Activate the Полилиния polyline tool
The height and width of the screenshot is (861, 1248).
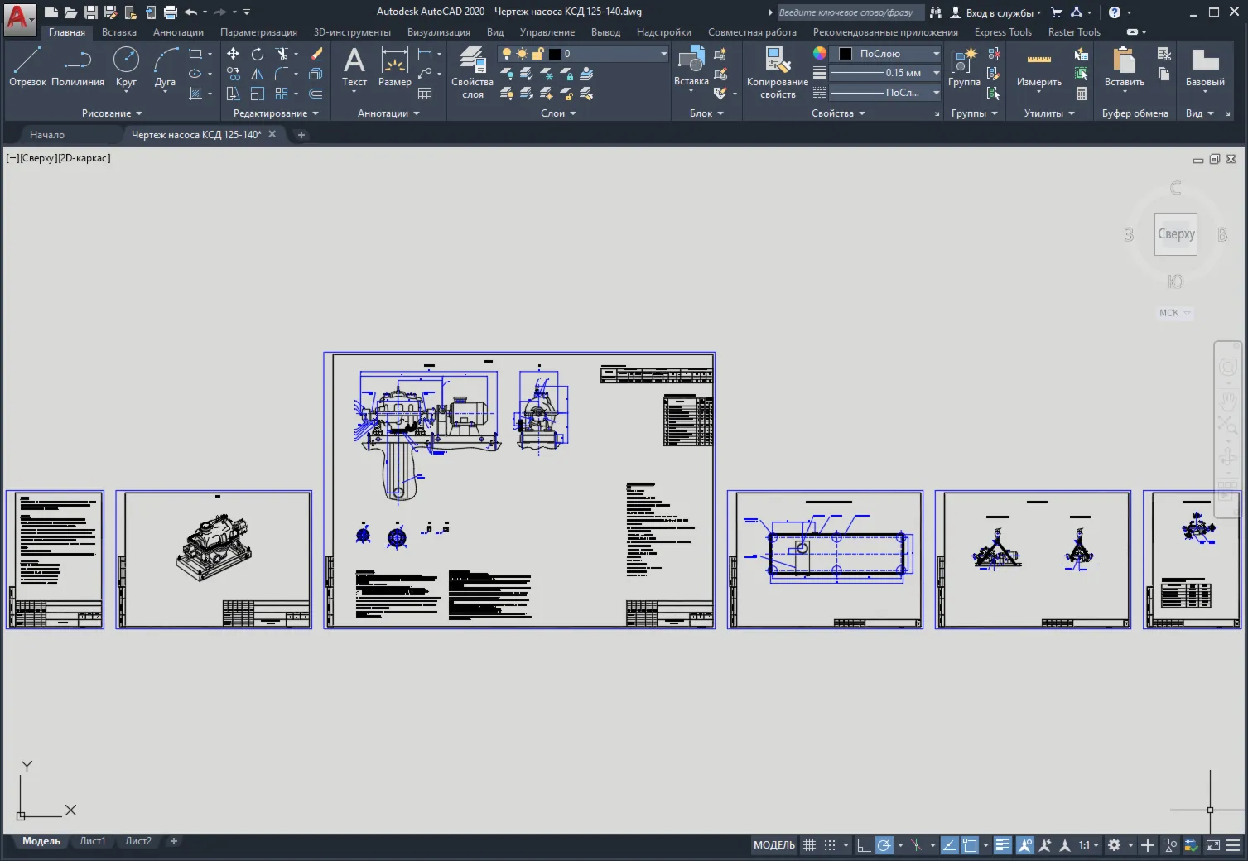78,68
